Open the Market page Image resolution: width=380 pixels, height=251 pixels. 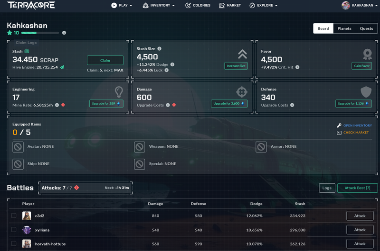click(230, 5)
